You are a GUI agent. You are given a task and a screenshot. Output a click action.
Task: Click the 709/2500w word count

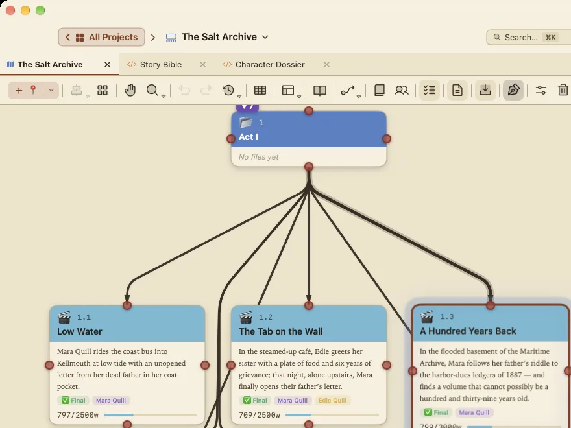pos(260,415)
